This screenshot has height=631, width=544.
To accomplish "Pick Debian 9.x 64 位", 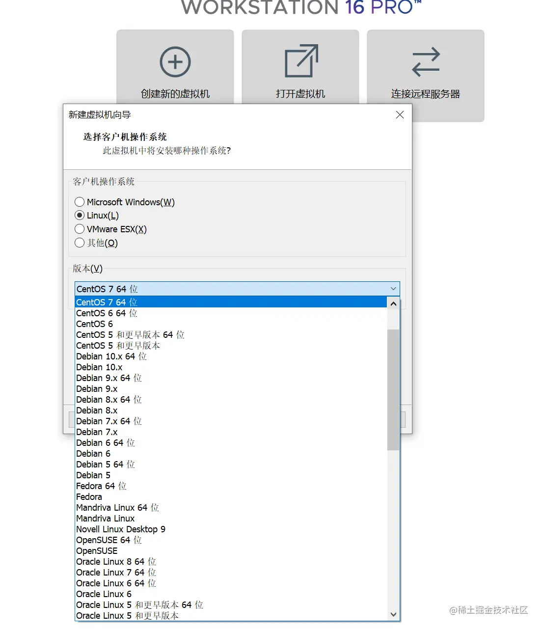I will click(x=231, y=378).
